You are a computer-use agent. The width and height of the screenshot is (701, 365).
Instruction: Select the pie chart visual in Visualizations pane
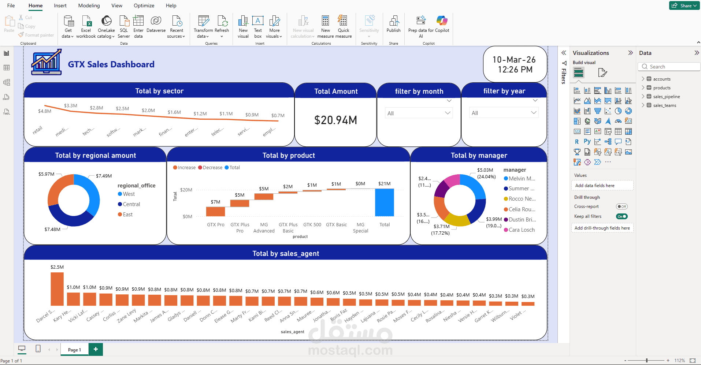(x=619, y=111)
